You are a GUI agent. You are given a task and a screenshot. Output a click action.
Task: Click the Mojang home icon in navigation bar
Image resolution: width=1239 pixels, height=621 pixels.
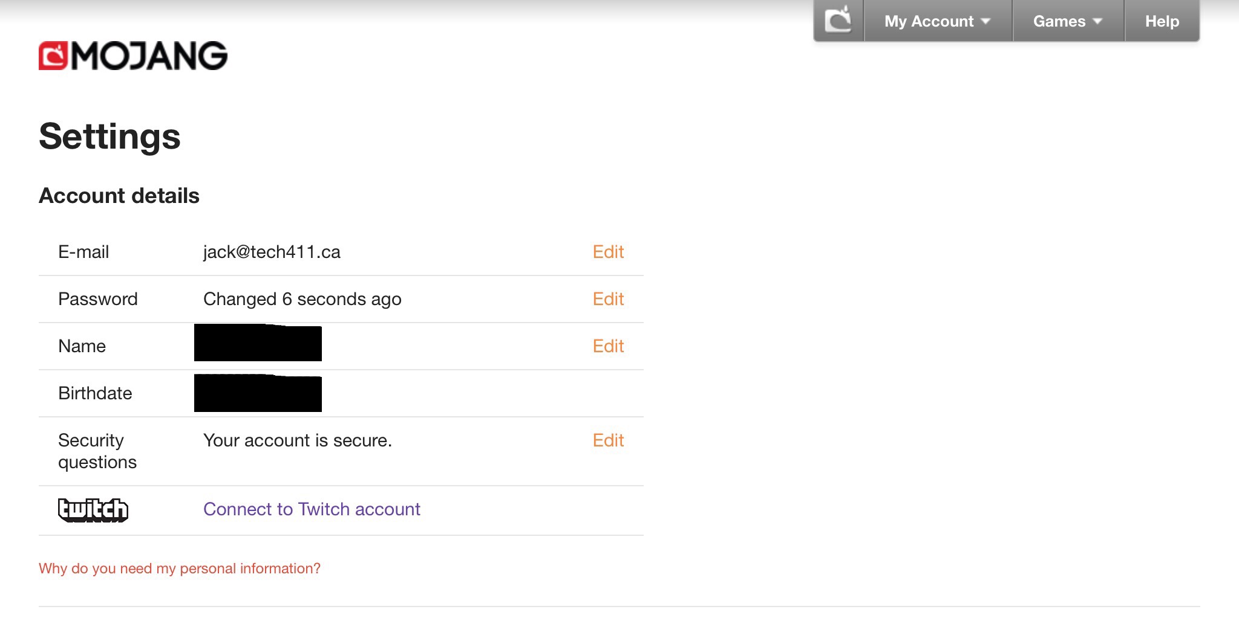click(x=839, y=20)
